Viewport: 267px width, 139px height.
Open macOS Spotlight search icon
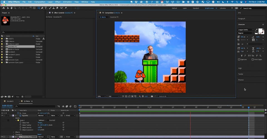[237, 2]
